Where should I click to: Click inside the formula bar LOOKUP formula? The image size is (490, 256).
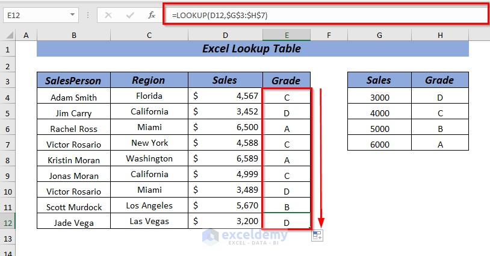220,15
